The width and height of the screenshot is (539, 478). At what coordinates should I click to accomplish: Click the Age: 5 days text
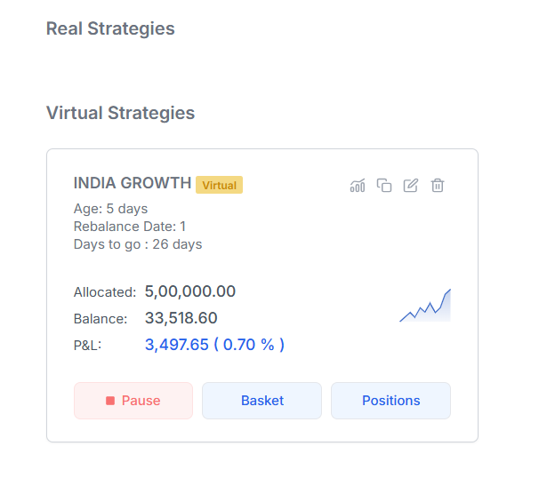[x=110, y=209]
